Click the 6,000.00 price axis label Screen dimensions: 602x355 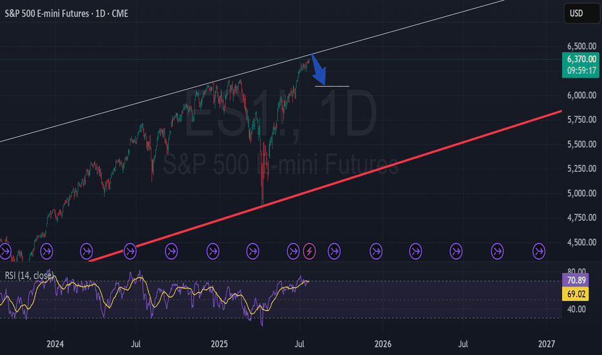[581, 95]
